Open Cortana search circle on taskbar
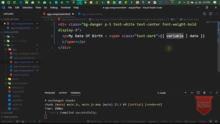Image resolution: width=220 pixels, height=124 pixels. [x=9, y=2]
